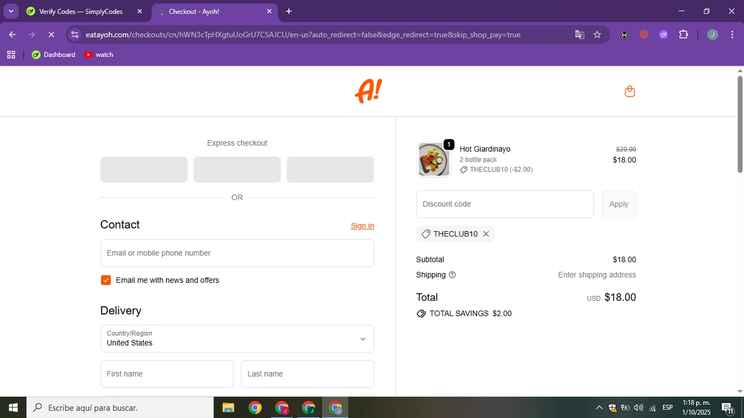The image size is (744, 418).
Task: Switch to Verify Codes — SimplyCodes tab
Action: coord(81,11)
